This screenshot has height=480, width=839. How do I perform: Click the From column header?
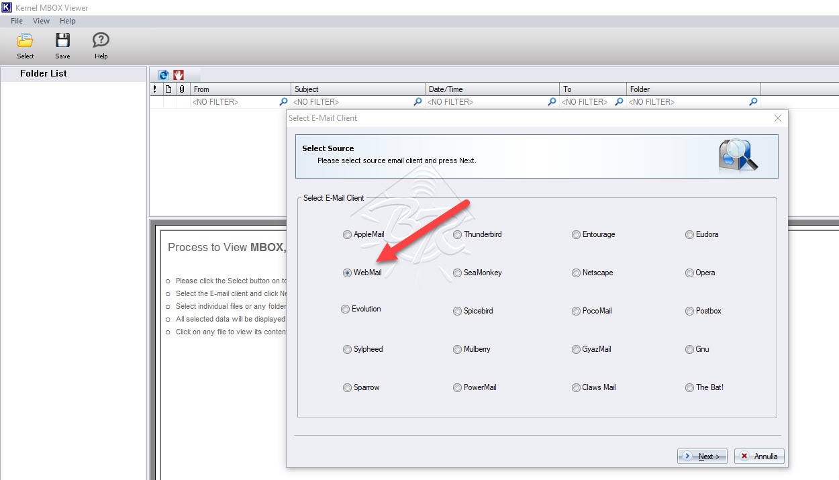pos(240,89)
